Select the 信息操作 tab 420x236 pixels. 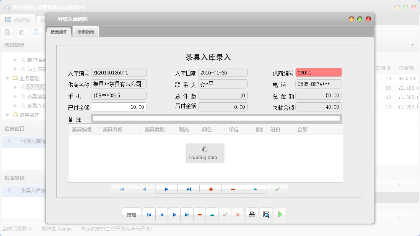coord(58,32)
